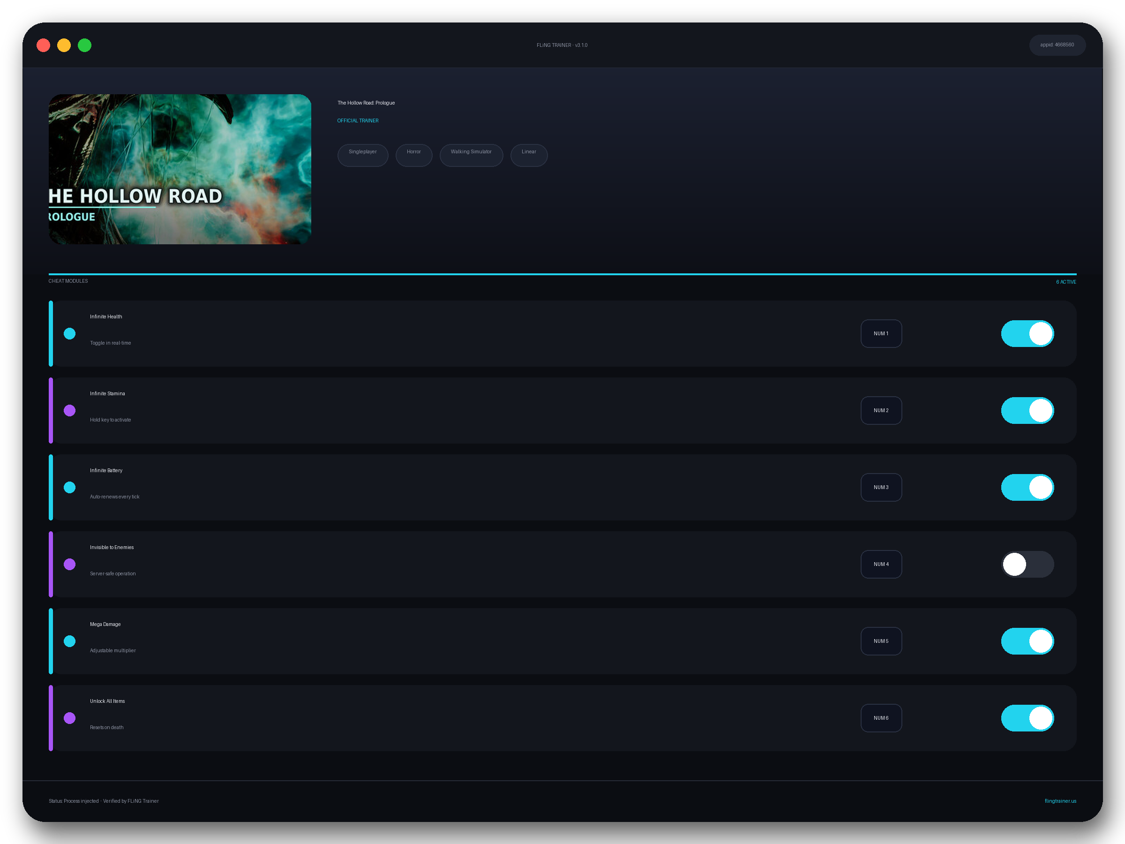
Task: Click the purple dot beside Infinite Stamina
Action: [70, 411]
